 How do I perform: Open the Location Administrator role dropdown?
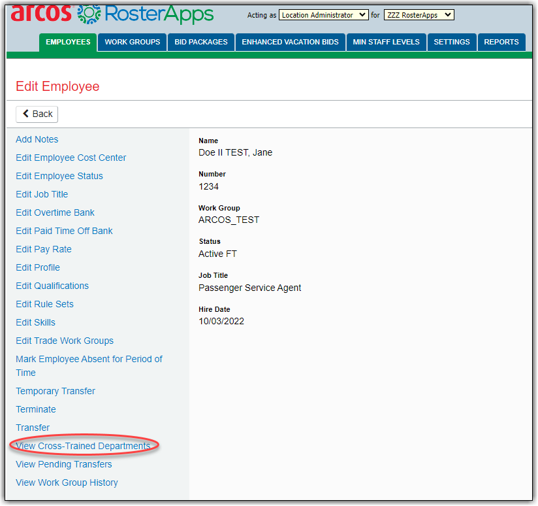[323, 15]
